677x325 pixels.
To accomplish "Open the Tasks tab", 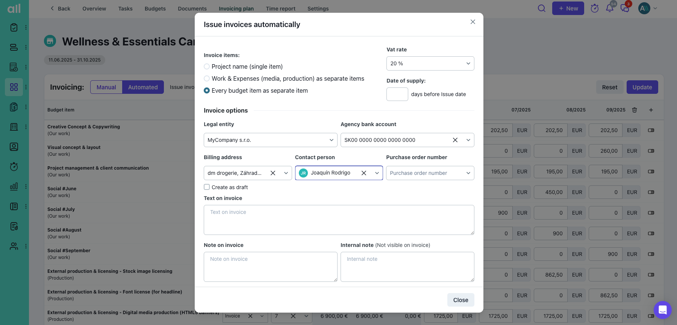I will click(x=125, y=9).
